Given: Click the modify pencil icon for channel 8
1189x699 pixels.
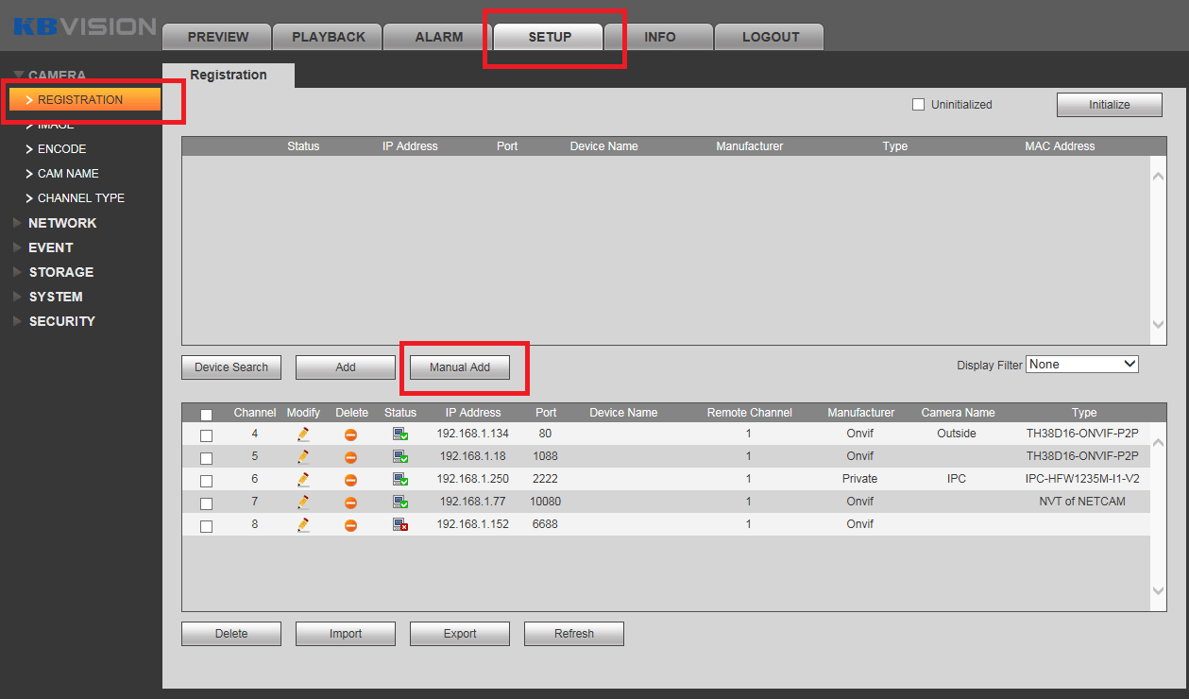Looking at the screenshot, I should (x=303, y=524).
